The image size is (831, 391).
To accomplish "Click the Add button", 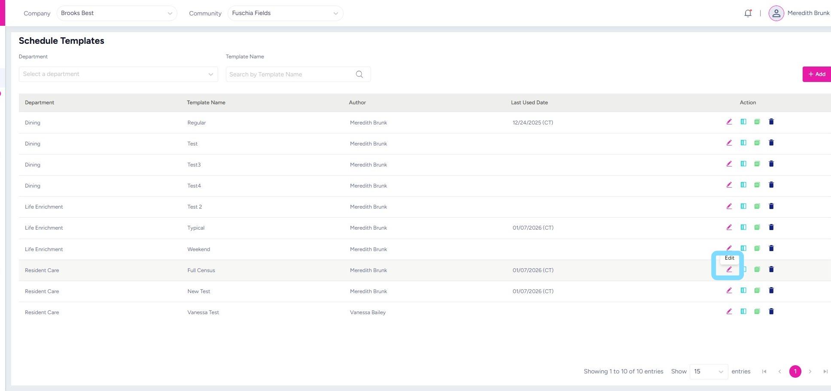I will 816,74.
